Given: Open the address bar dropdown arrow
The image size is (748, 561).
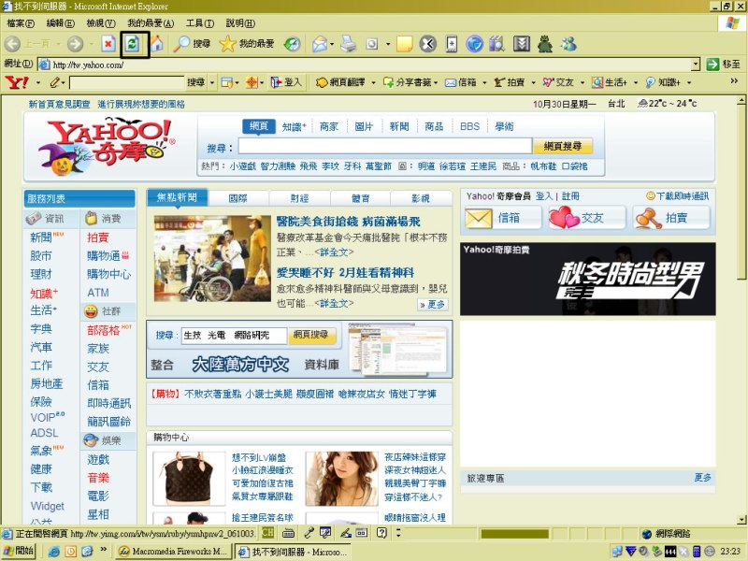Looking at the screenshot, I should coord(696,65).
